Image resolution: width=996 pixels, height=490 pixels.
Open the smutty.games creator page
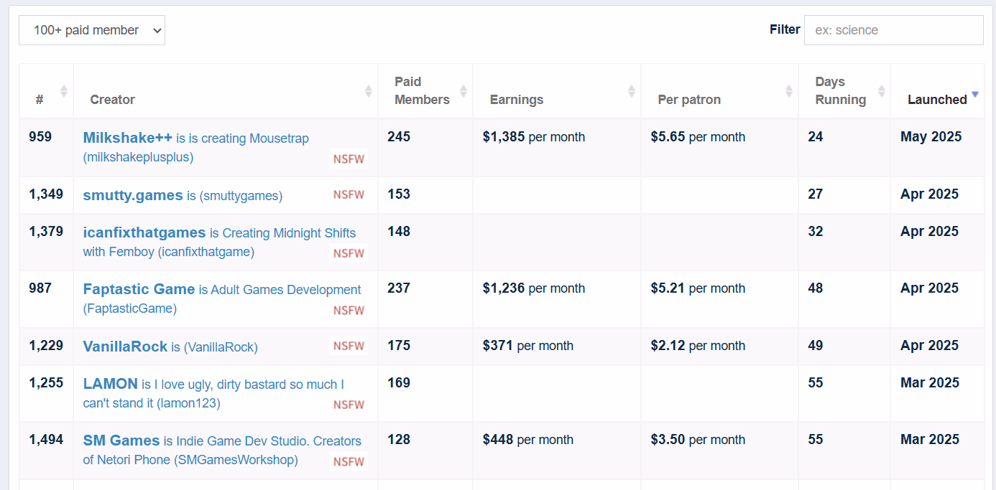[x=133, y=195]
